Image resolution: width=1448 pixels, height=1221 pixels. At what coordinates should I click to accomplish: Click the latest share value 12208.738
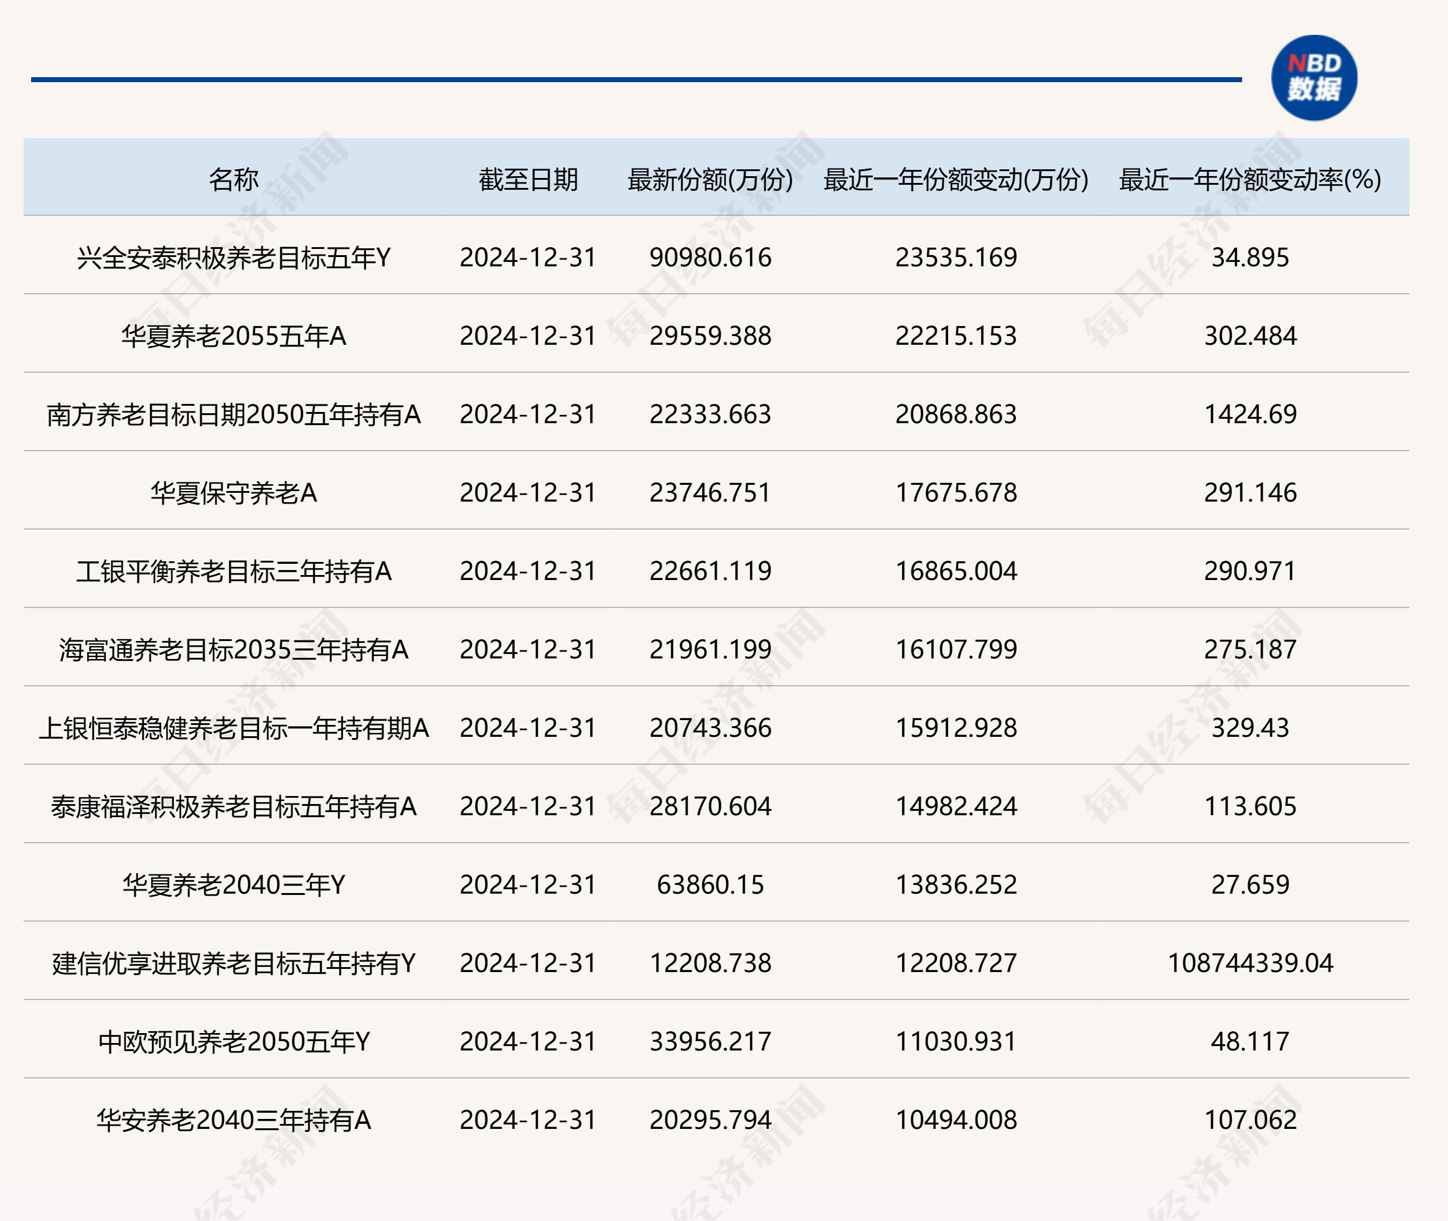tap(710, 963)
